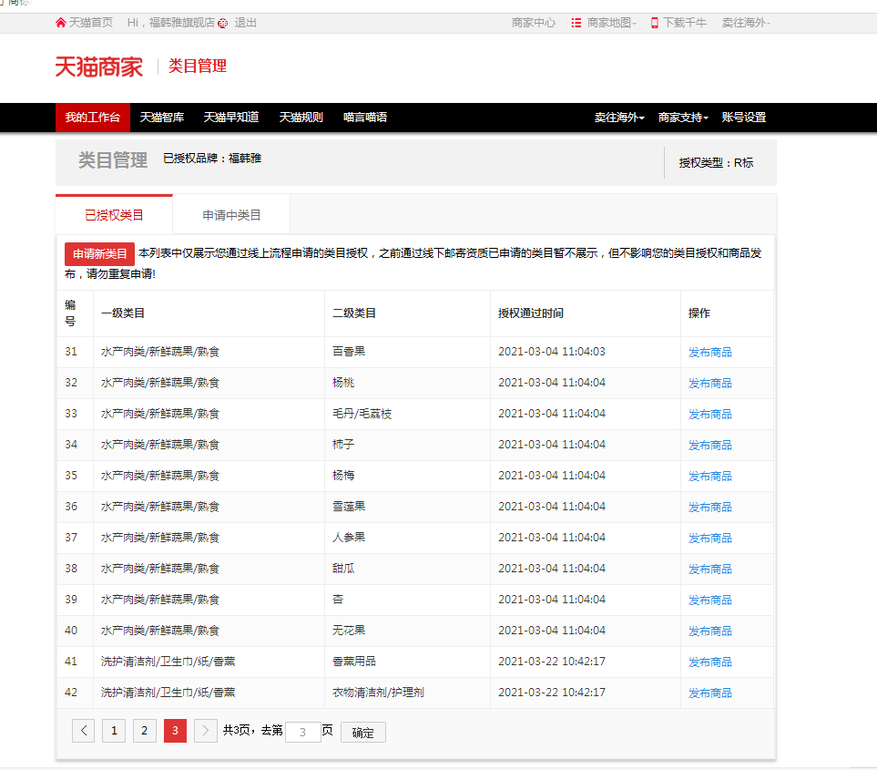The height and width of the screenshot is (770, 877).
Task: Open 天猫规则 nav item
Action: pyautogui.click(x=301, y=118)
